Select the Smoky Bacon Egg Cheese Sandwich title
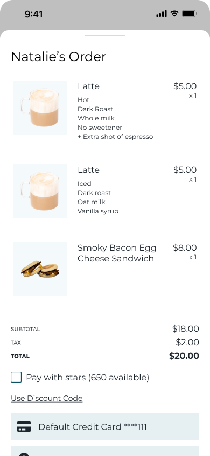Image resolution: width=210 pixels, height=456 pixels. click(117, 253)
